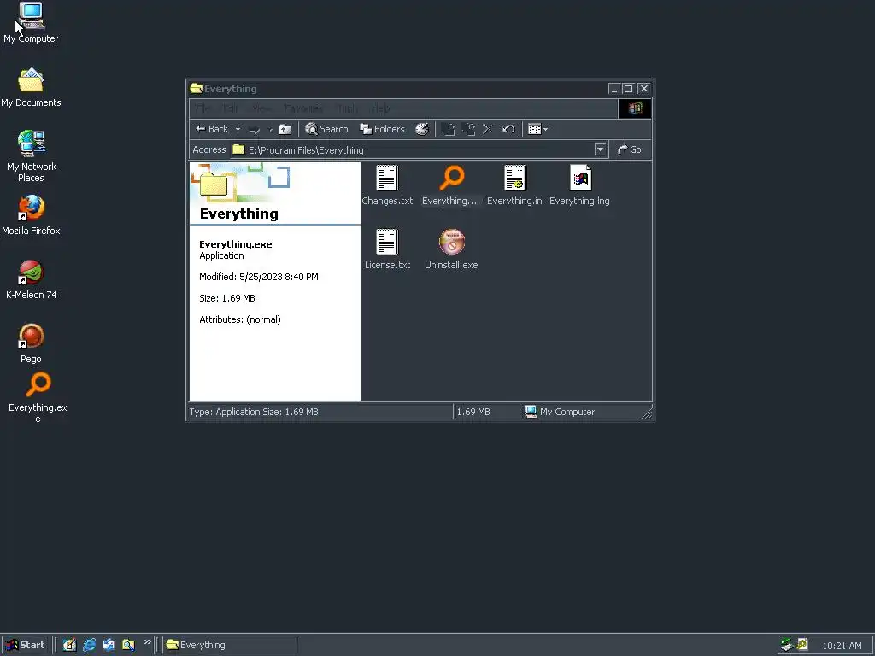Select My Documents desktop icon
The width and height of the screenshot is (875, 656).
(31, 88)
